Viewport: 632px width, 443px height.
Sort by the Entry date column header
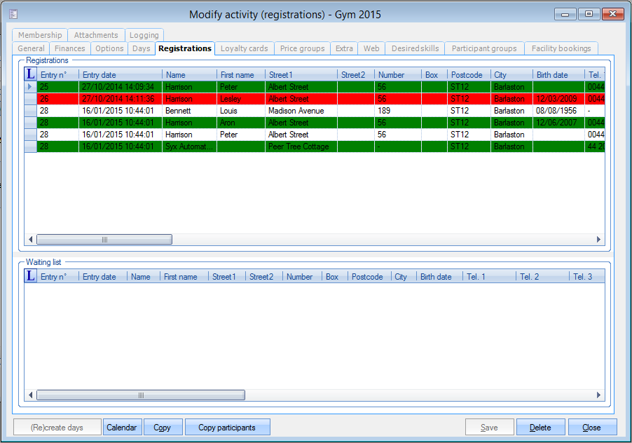click(x=120, y=75)
